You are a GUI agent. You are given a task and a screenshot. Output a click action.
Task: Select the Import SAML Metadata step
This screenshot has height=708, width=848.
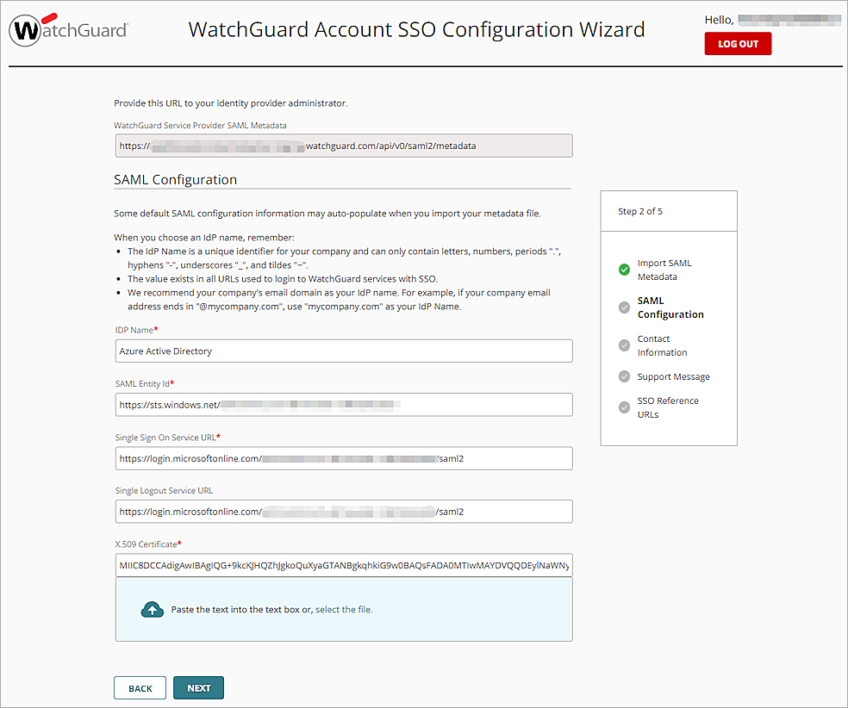pyautogui.click(x=664, y=270)
